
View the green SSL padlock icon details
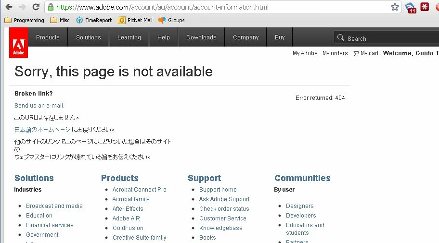pyautogui.click(x=51, y=7)
